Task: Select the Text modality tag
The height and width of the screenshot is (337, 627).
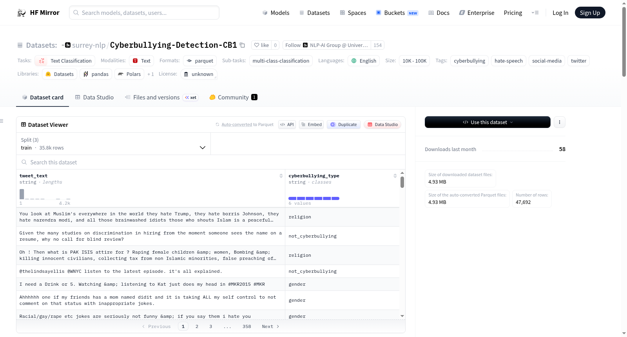Action: pyautogui.click(x=141, y=61)
